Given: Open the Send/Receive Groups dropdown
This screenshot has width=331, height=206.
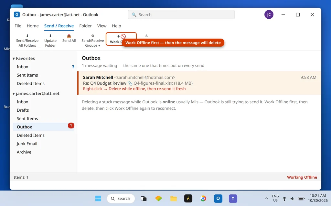Looking at the screenshot, I should pos(93,41).
